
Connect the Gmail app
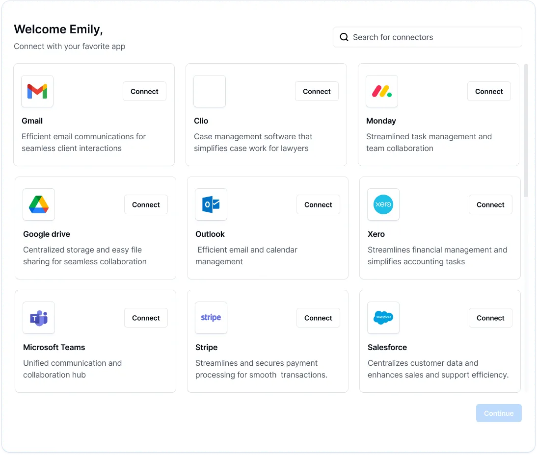point(144,91)
